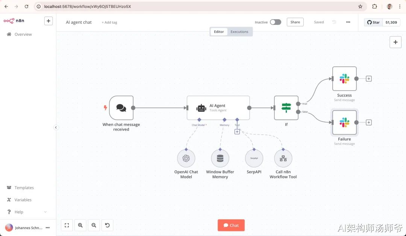
Task: Click the Share button
Action: click(295, 22)
